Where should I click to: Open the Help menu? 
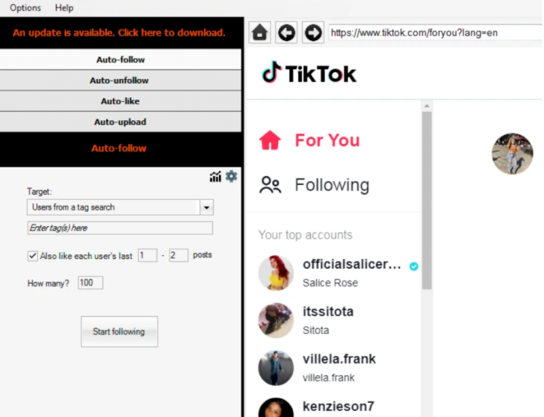pyautogui.click(x=64, y=7)
